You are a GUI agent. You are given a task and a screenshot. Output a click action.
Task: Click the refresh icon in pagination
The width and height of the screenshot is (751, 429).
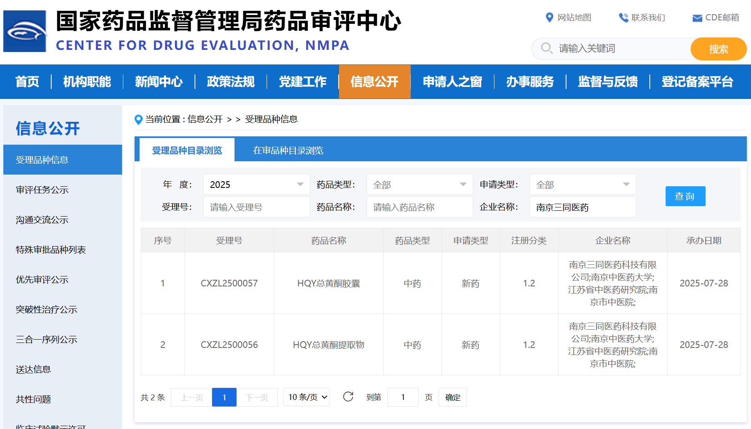348,397
